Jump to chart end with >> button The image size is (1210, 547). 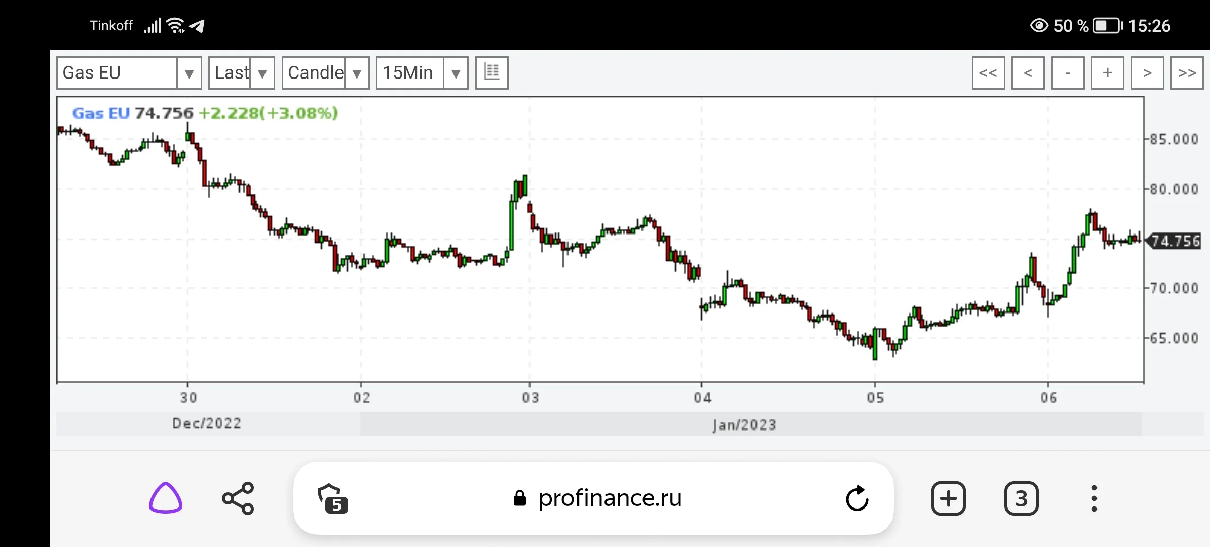tap(1187, 73)
